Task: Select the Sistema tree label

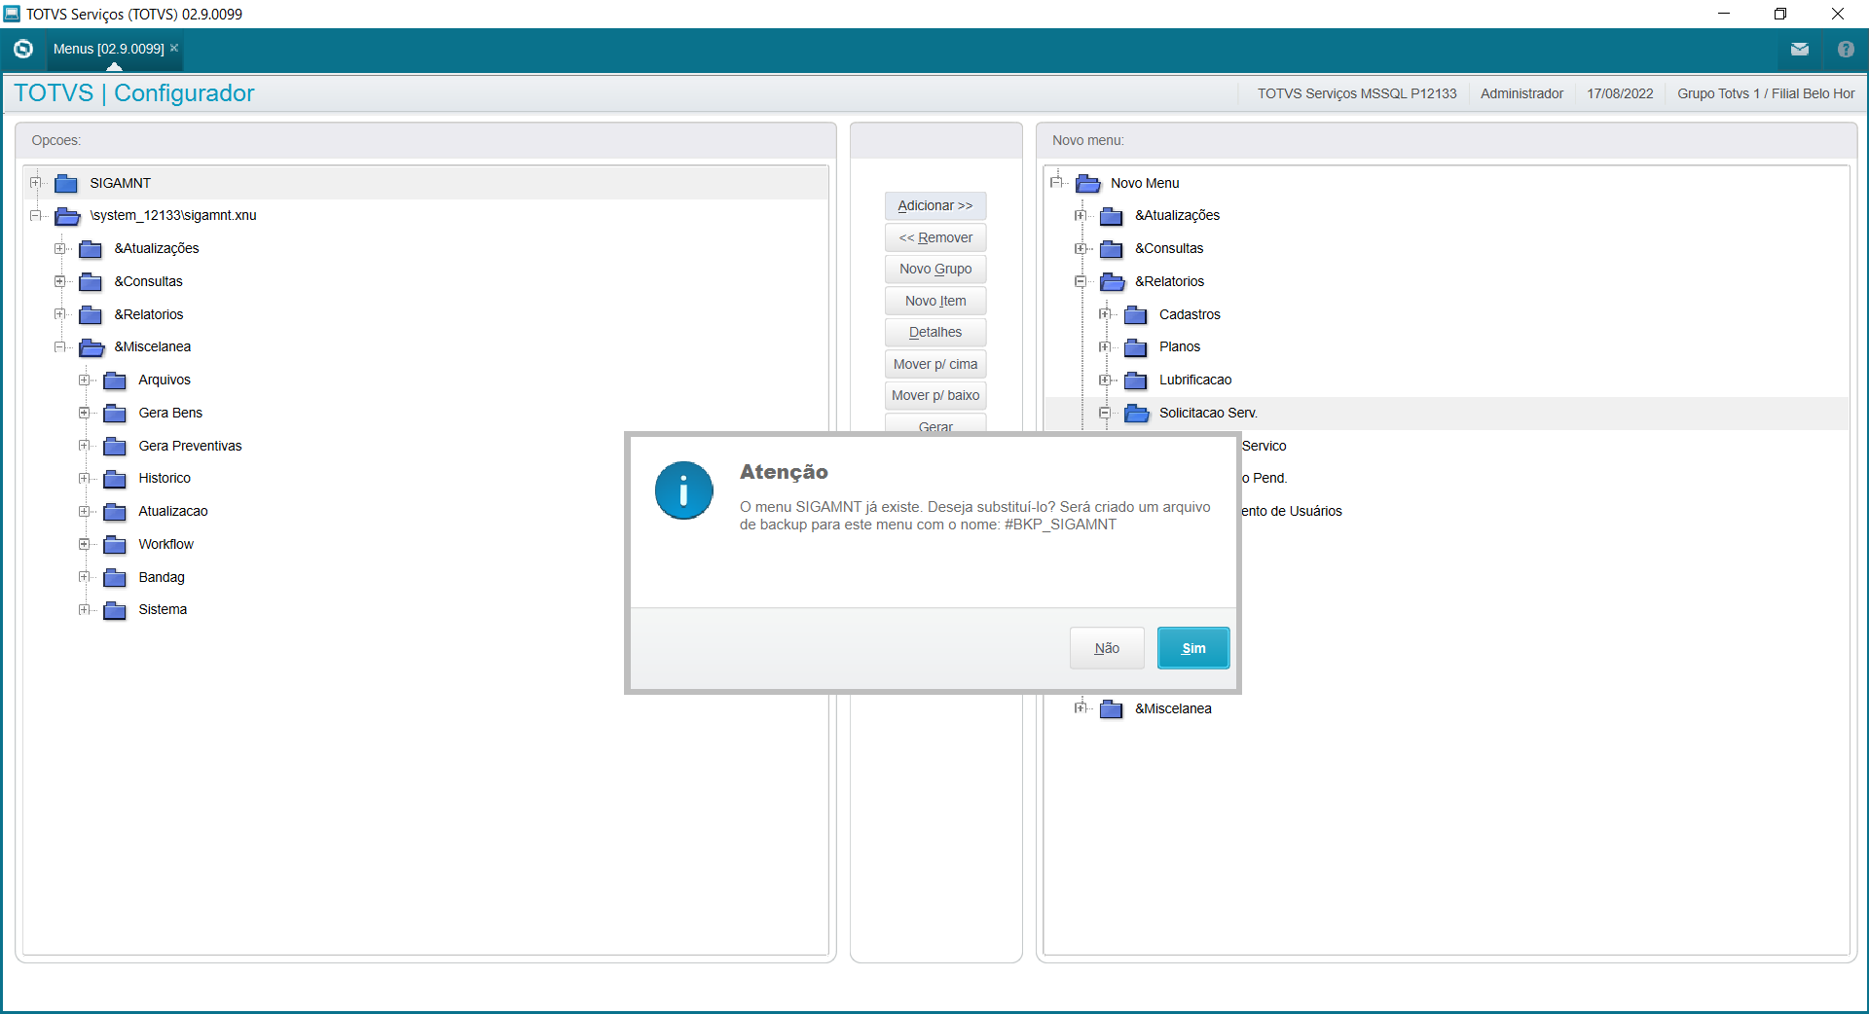Action: point(163,609)
